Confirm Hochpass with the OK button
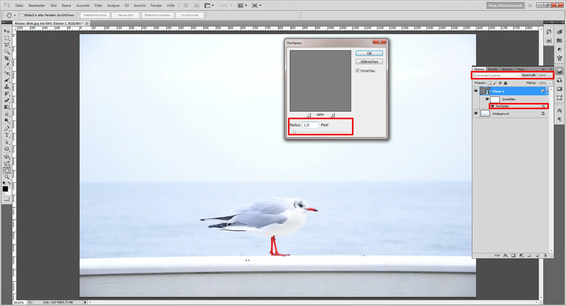The height and width of the screenshot is (306, 566). tap(369, 53)
